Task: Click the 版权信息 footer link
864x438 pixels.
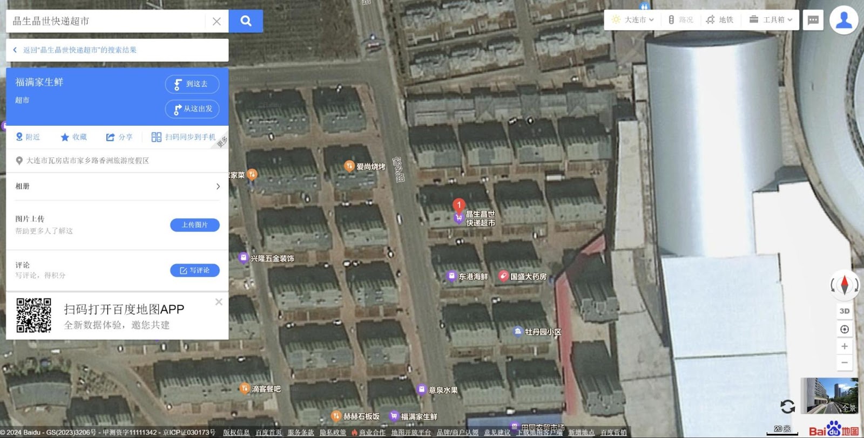Action: pyautogui.click(x=236, y=433)
